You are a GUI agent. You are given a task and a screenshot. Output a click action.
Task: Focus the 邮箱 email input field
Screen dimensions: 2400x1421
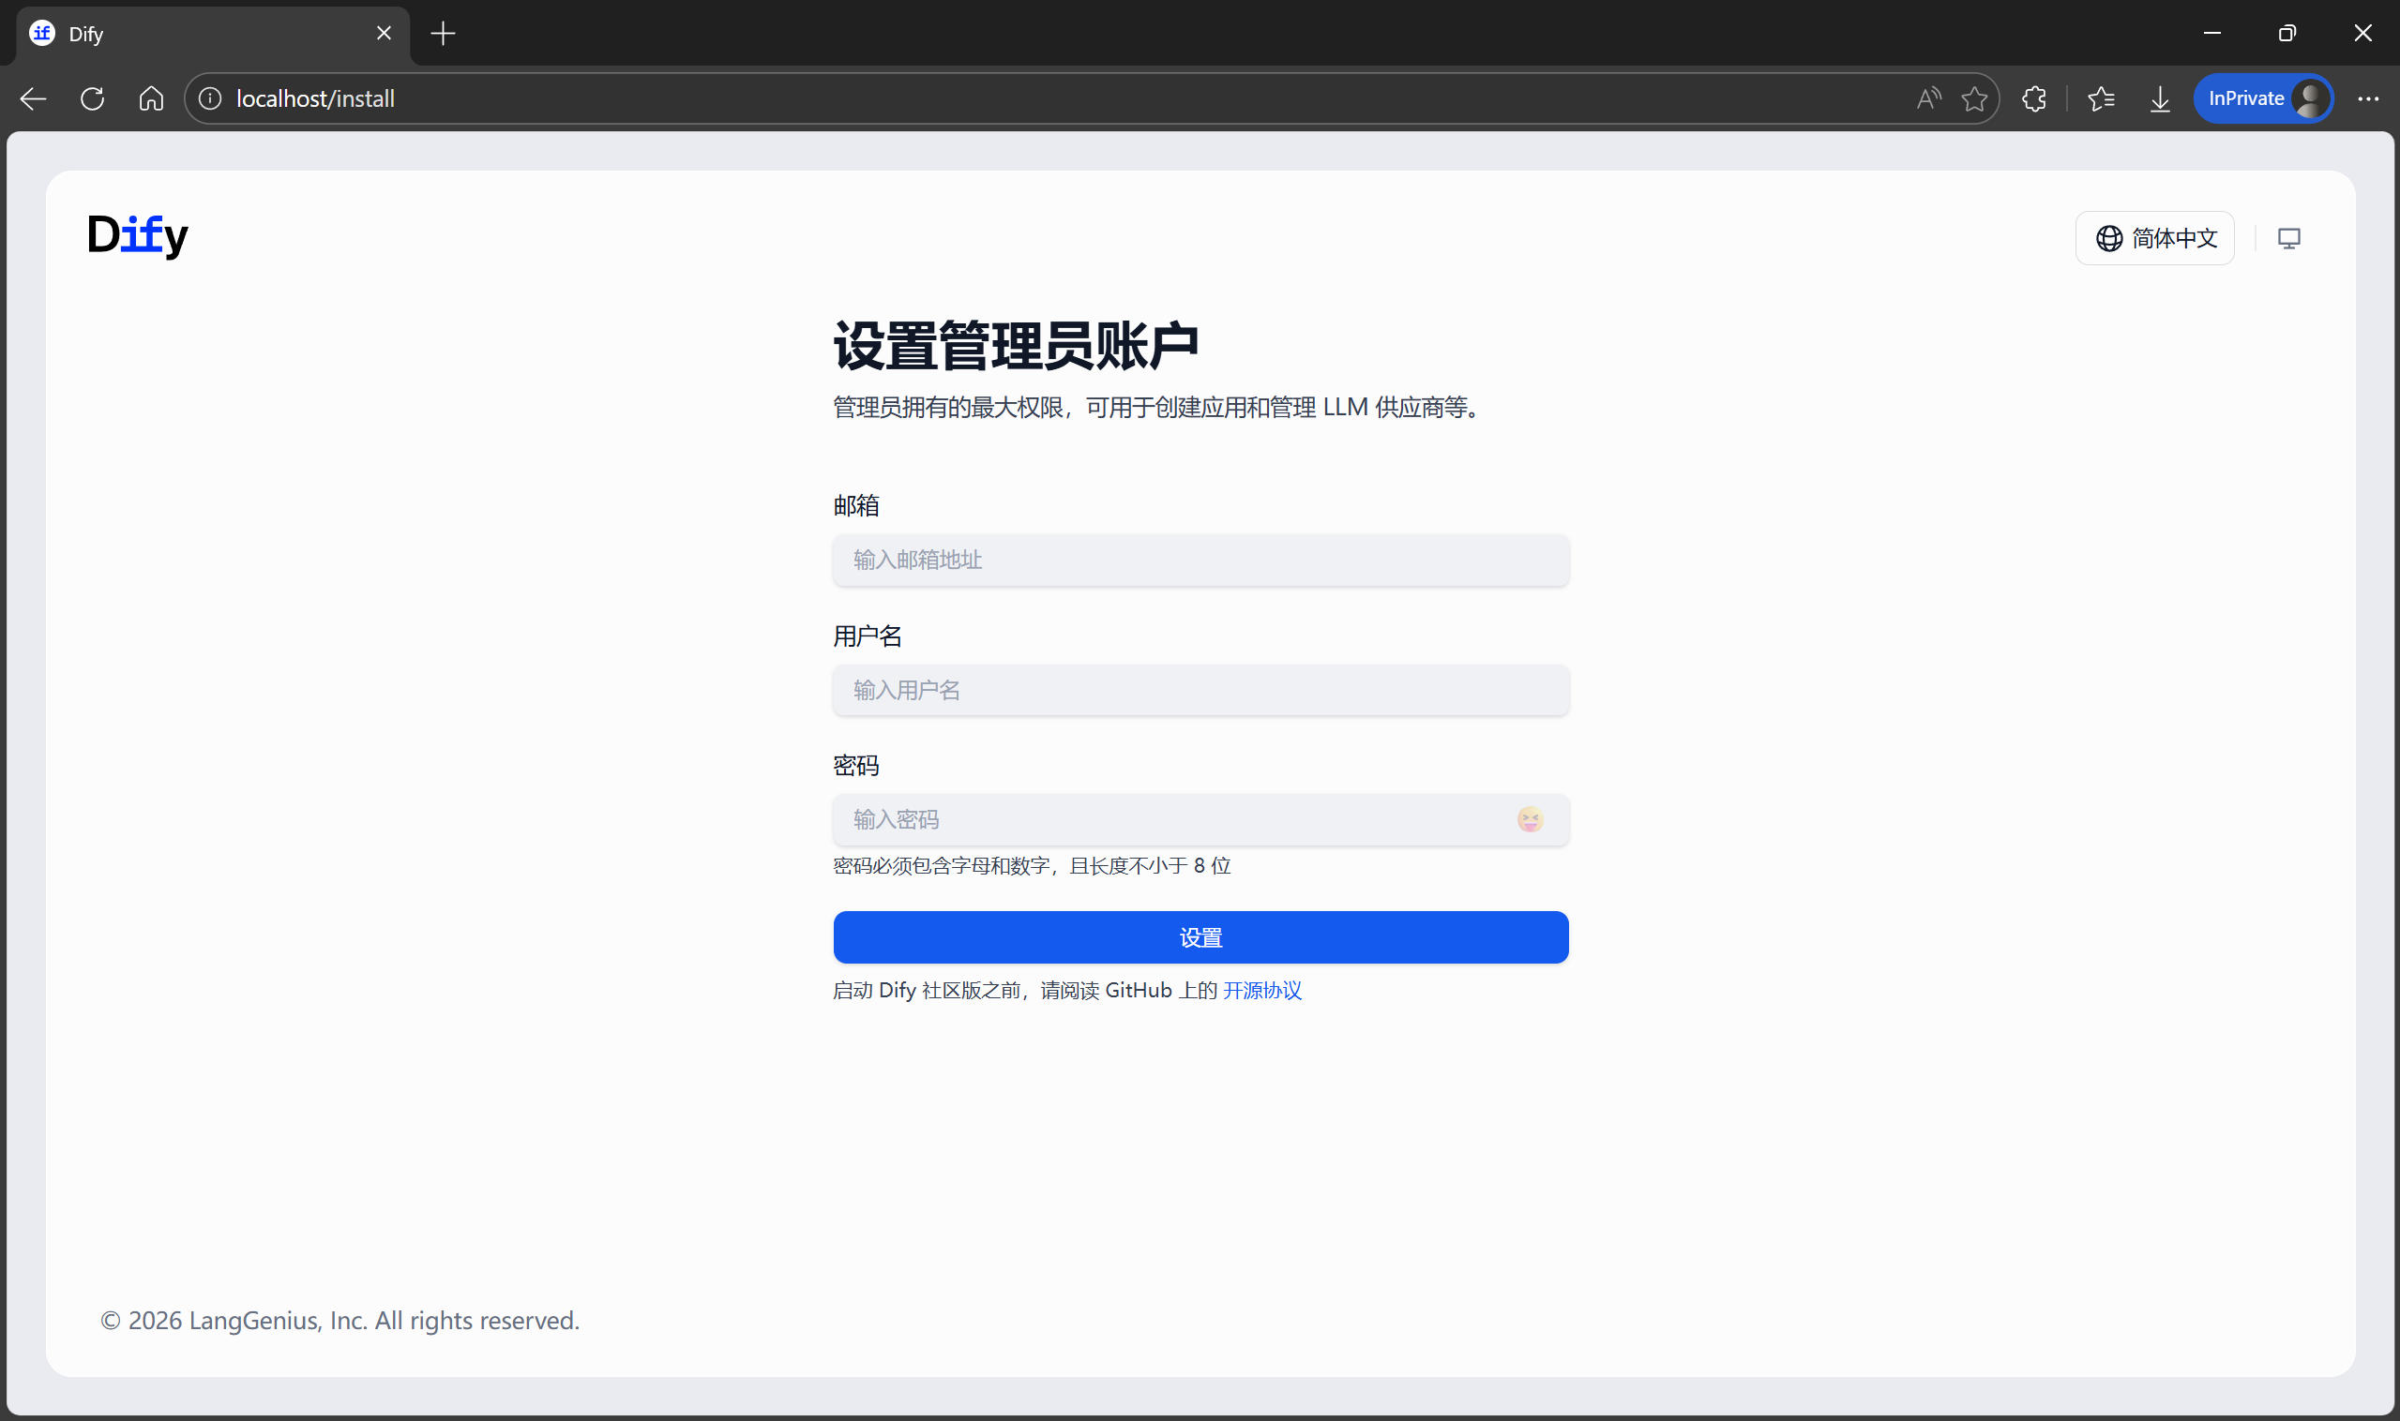(1200, 560)
